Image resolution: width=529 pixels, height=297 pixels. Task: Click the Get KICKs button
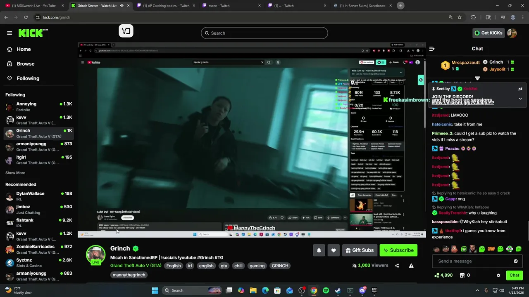pos(488,33)
